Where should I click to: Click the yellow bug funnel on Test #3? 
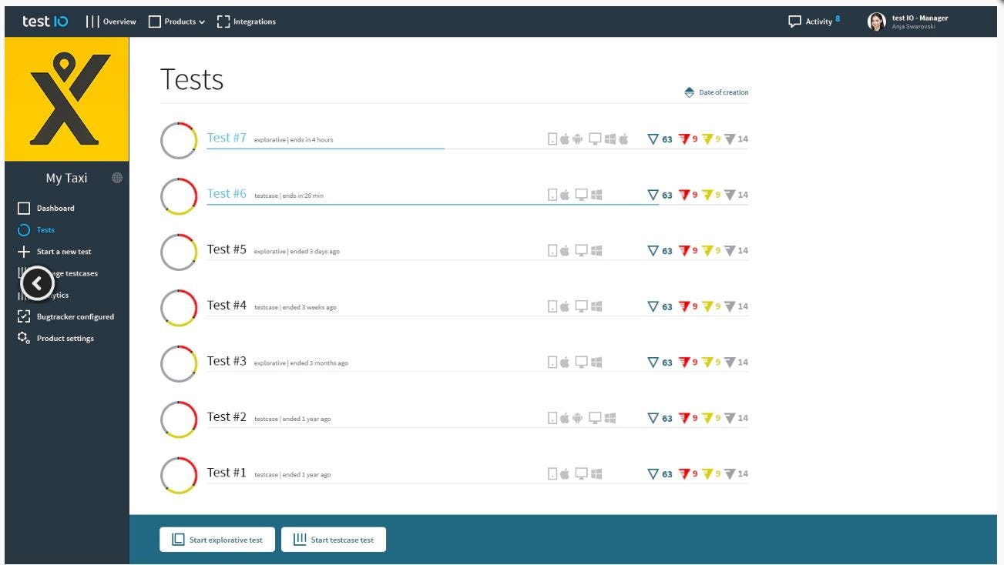pos(708,361)
